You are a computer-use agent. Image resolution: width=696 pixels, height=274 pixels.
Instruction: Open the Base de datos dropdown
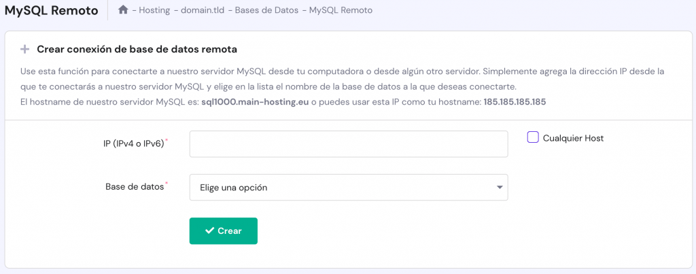[x=348, y=188]
